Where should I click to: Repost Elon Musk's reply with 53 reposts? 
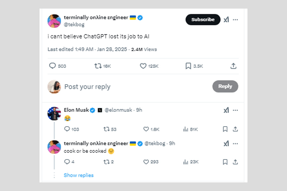pos(106,129)
